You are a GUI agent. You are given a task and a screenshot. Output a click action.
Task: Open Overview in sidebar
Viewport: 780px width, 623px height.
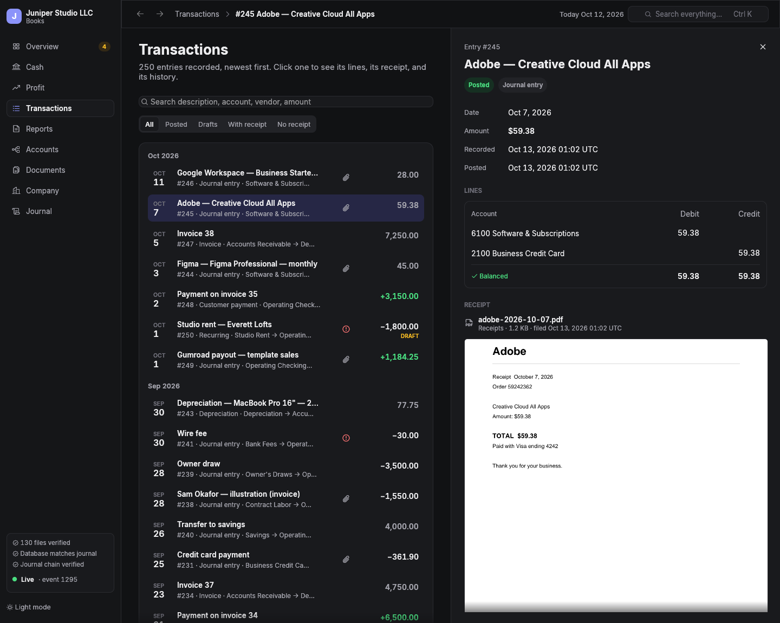click(60, 47)
